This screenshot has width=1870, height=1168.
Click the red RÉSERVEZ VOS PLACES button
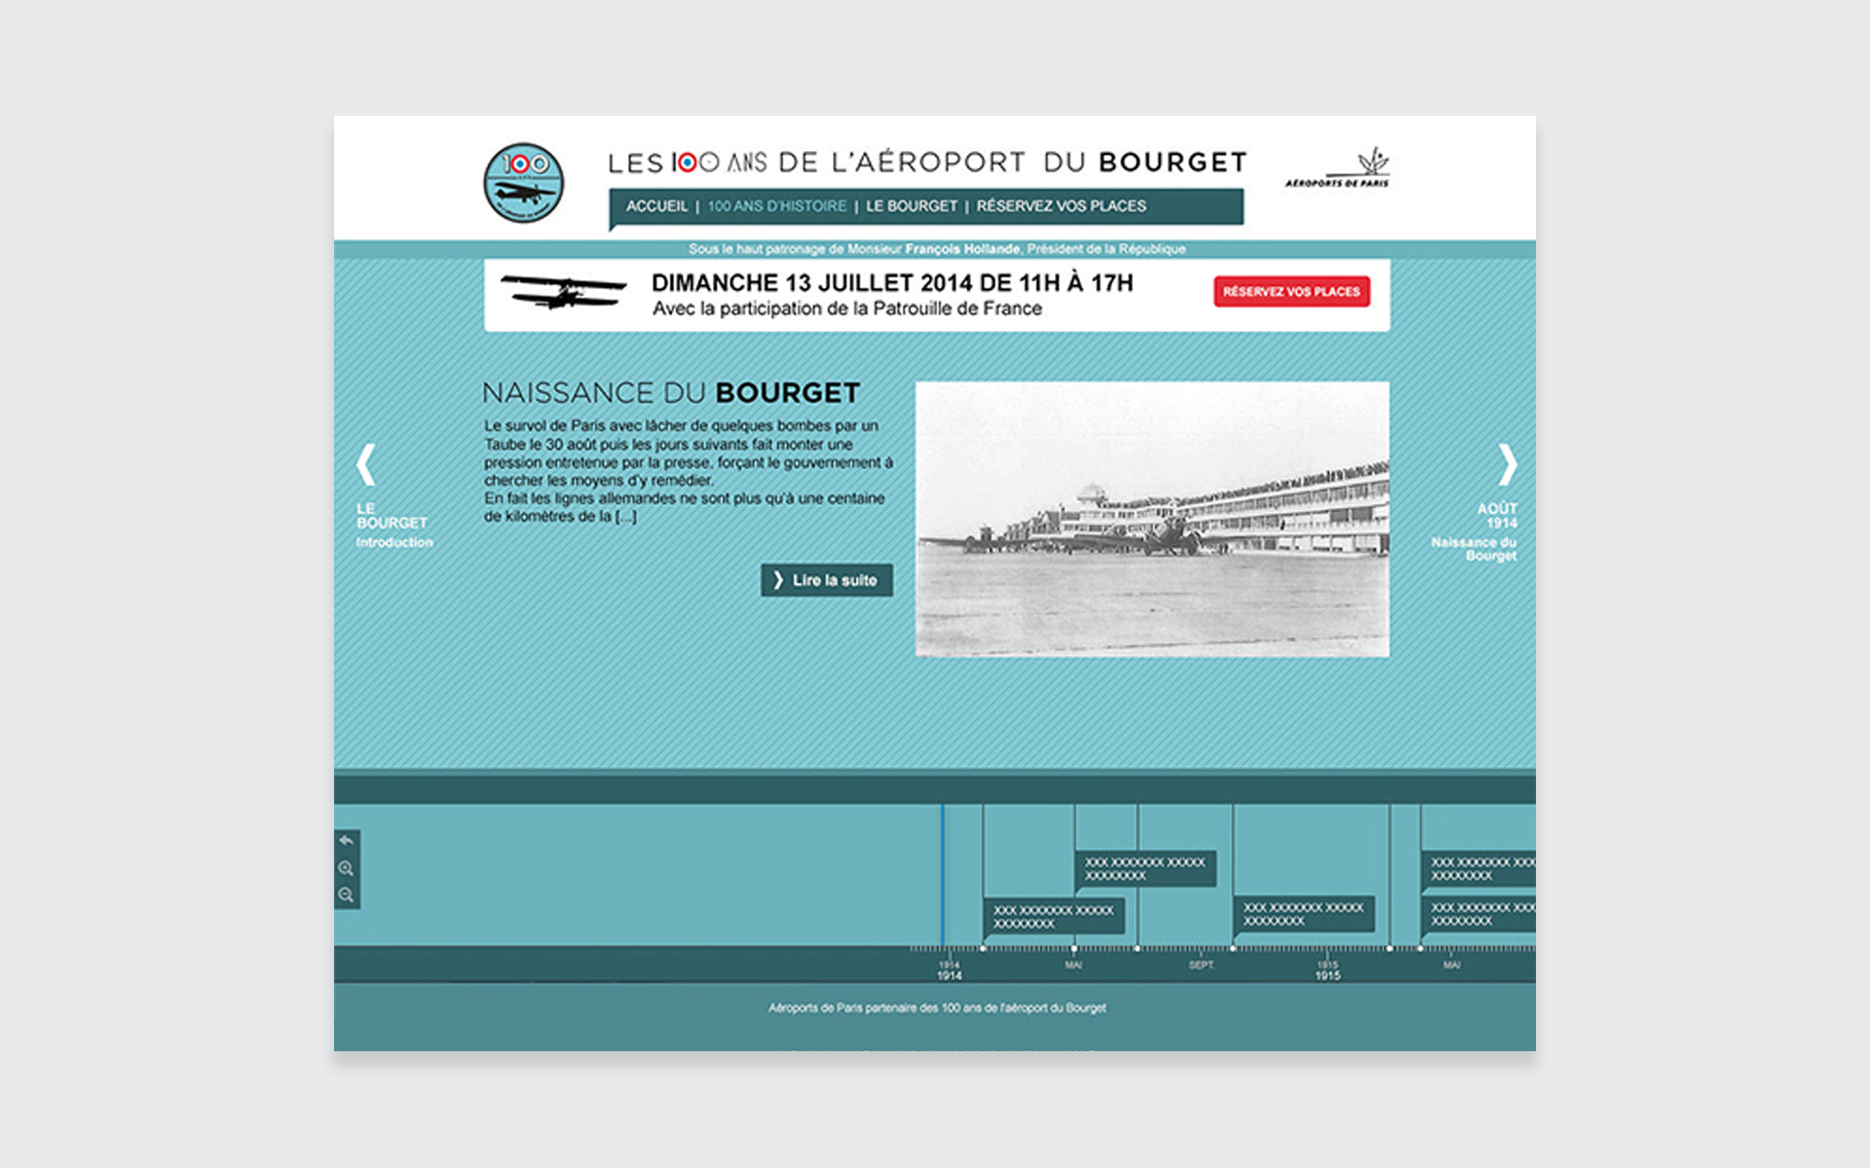pos(1291,292)
